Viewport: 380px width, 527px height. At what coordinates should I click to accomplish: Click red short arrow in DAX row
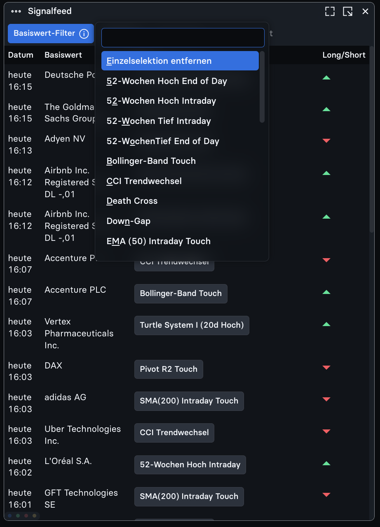(x=326, y=368)
